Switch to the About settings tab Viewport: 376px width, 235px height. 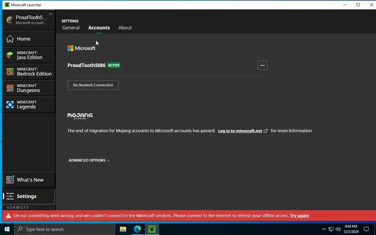125,28
